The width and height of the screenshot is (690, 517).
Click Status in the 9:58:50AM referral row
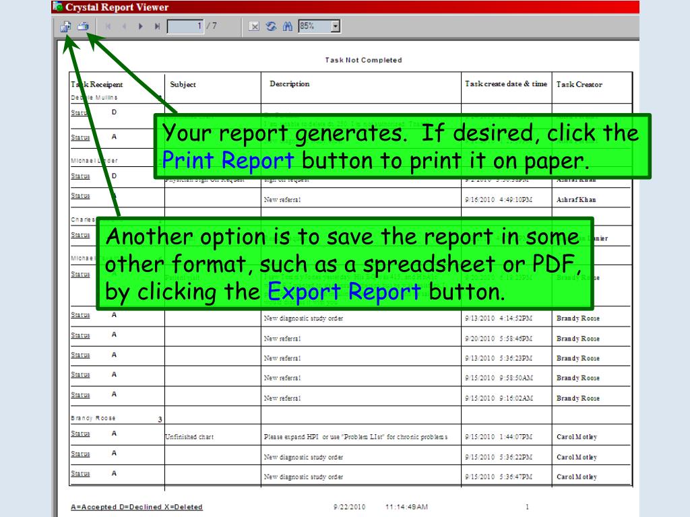[80, 374]
